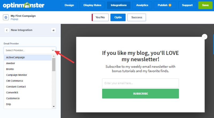Click the email input field in popup
This screenshot has width=214, height=118.
[140, 83]
